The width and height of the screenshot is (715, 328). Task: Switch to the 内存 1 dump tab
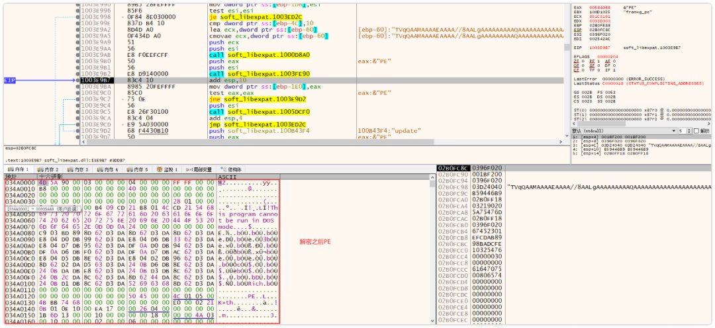[19, 169]
